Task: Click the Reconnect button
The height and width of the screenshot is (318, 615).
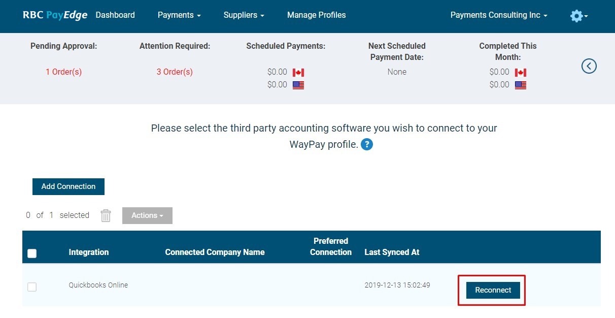Action: coord(493,290)
